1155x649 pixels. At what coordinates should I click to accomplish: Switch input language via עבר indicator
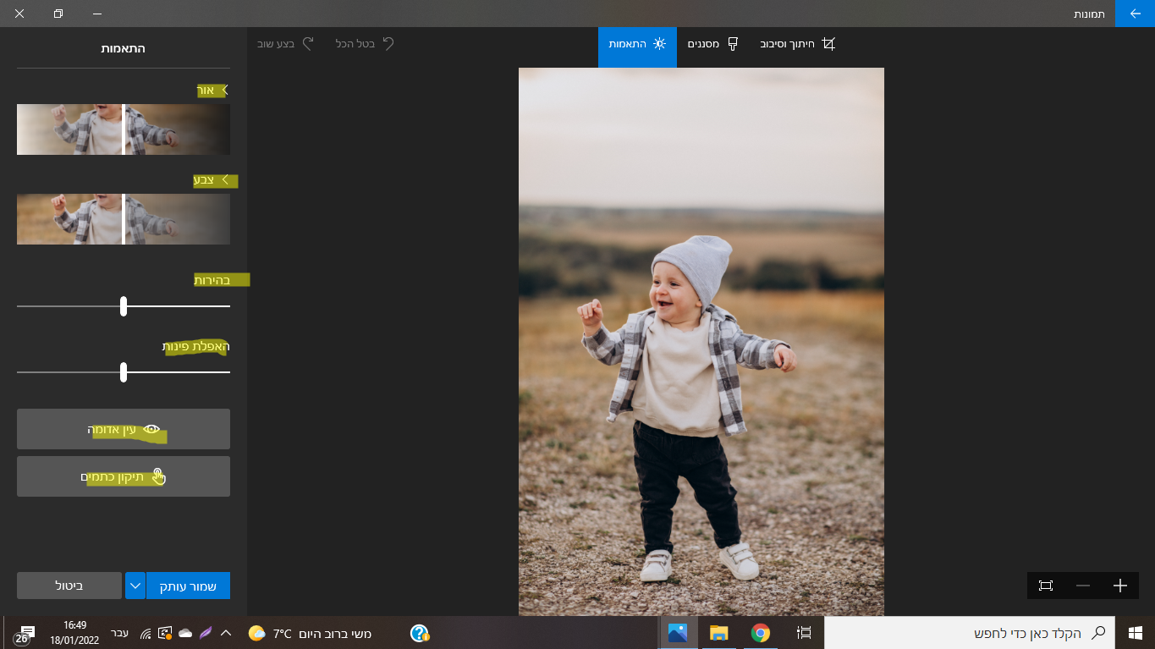coord(120,633)
